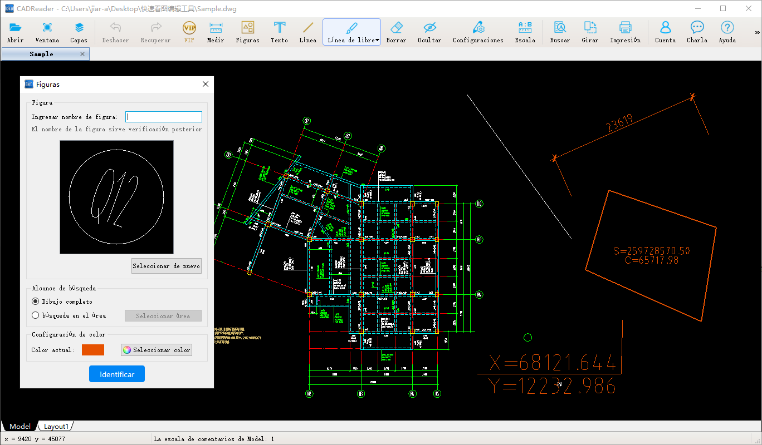
Task: Open Configuraciones settings icon
Action: tap(478, 32)
